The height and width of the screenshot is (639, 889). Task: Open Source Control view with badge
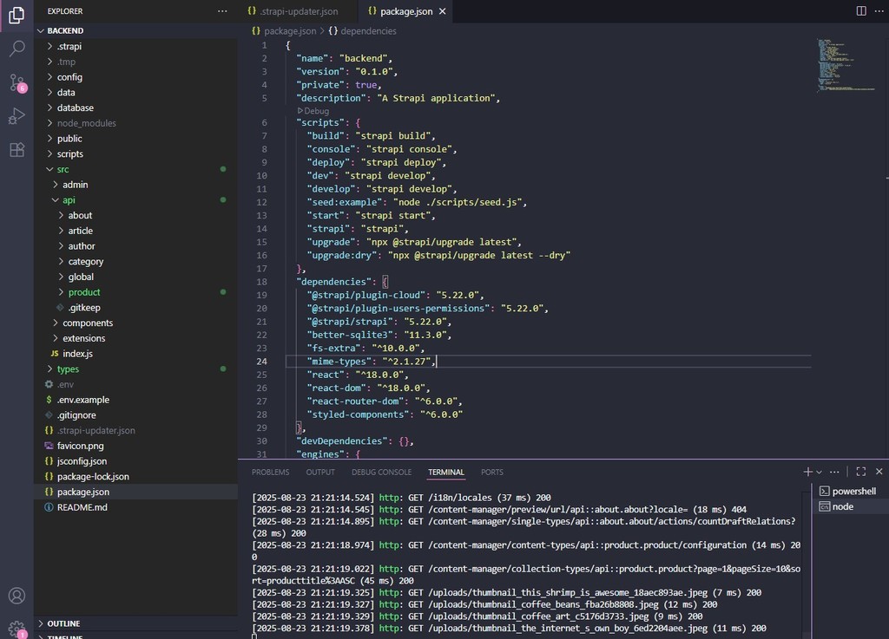pyautogui.click(x=16, y=82)
